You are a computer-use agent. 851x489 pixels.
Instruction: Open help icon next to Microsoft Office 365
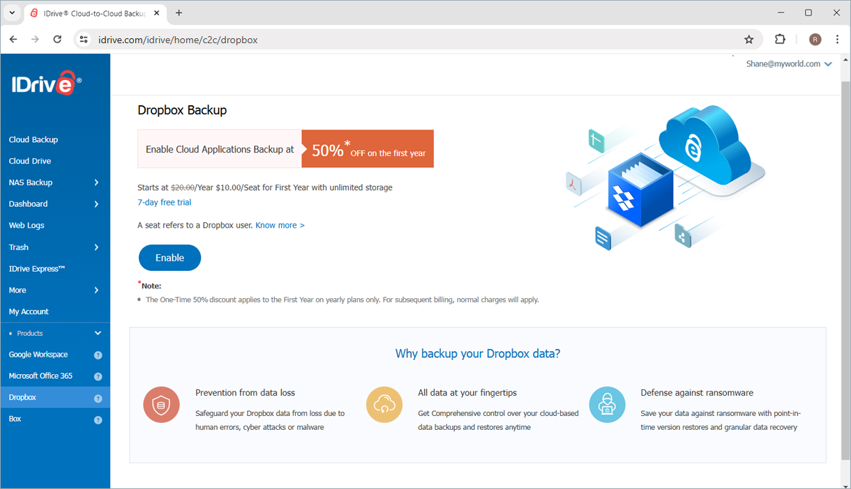pyautogui.click(x=98, y=377)
